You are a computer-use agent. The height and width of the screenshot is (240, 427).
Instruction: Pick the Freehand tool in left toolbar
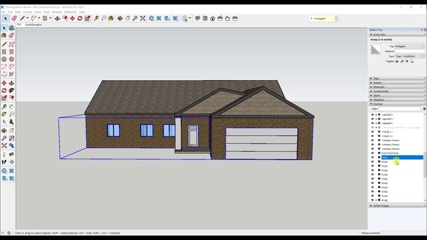(x=11, y=44)
